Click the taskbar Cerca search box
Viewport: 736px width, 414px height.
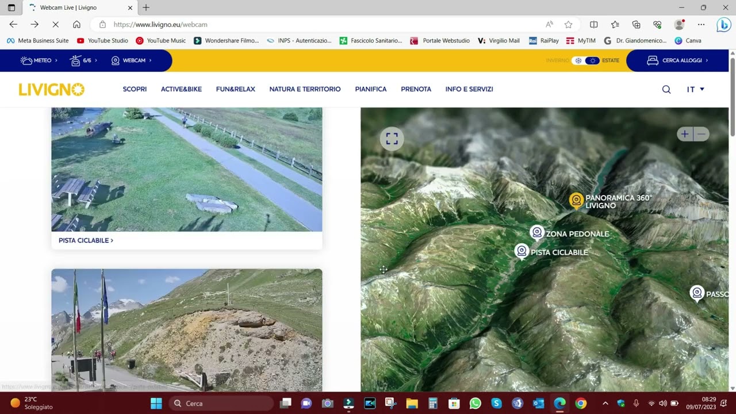click(221, 403)
